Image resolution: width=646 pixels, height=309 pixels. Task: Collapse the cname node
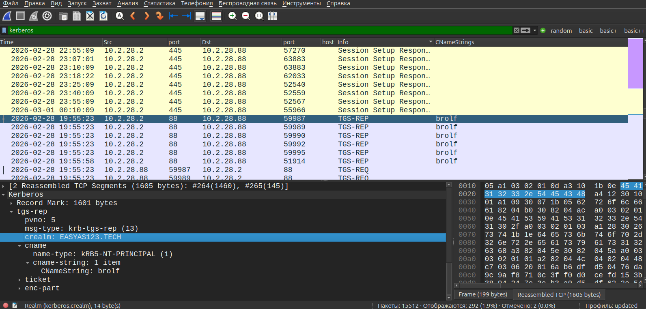point(19,246)
